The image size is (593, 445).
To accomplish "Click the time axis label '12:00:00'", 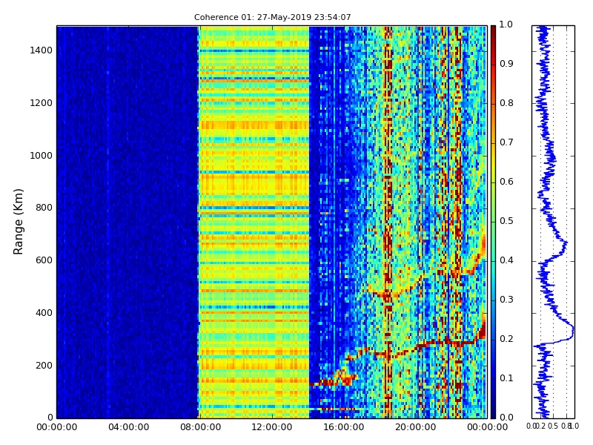I will click(272, 428).
